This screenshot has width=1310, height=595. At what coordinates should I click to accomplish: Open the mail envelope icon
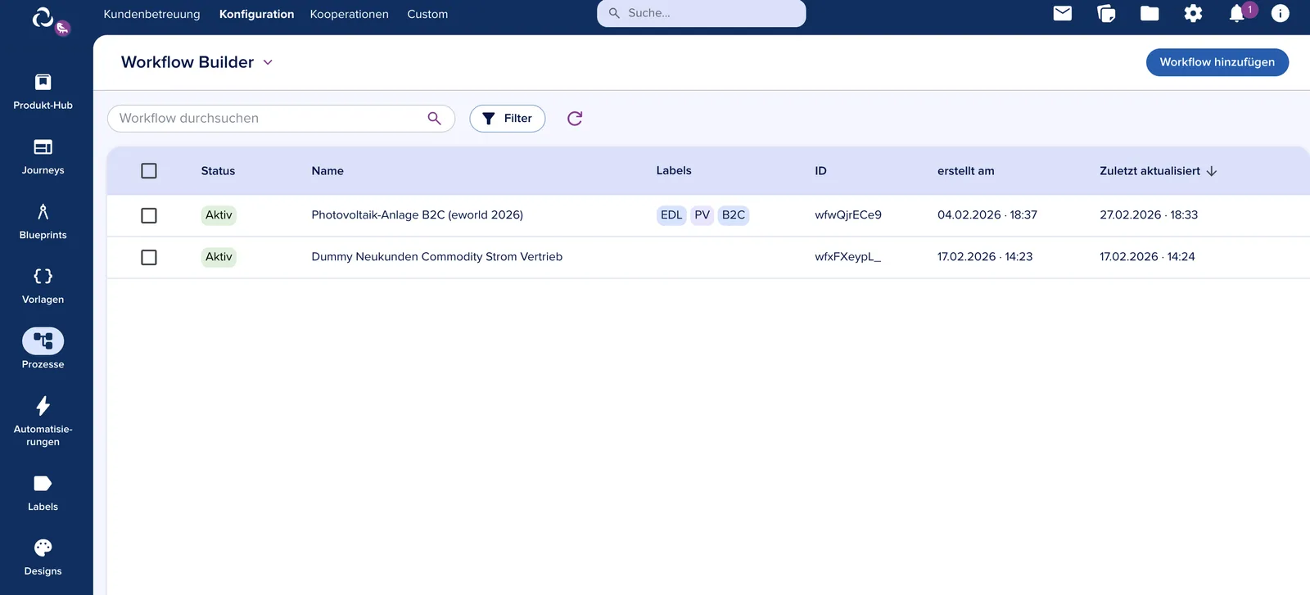click(x=1063, y=13)
